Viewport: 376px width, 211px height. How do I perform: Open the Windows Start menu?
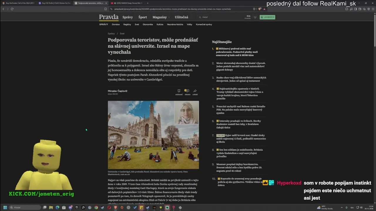[x=5, y=207]
